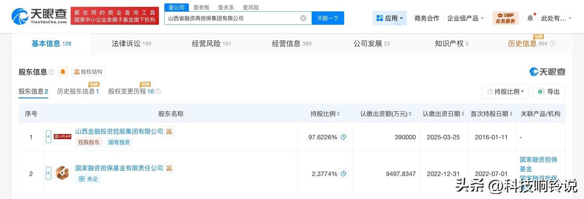Open the 持股比例 filter dropdown

(506, 91)
